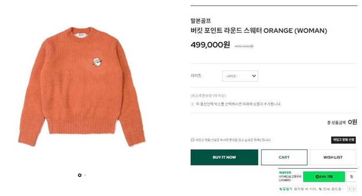Click the green Naver pay 구매 button

pos(324,176)
